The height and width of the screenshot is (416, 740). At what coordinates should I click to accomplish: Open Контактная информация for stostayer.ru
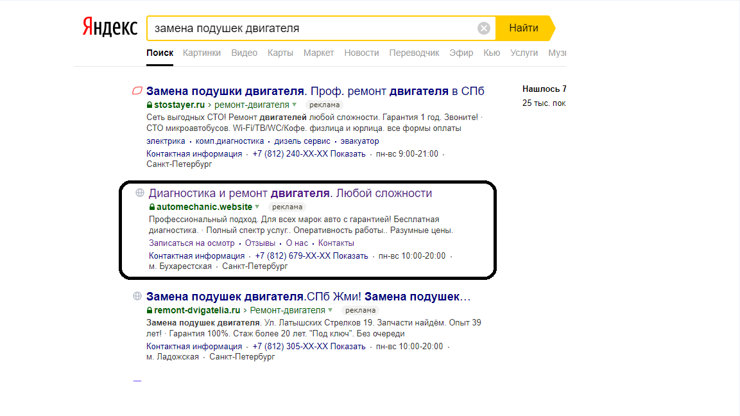click(x=194, y=154)
